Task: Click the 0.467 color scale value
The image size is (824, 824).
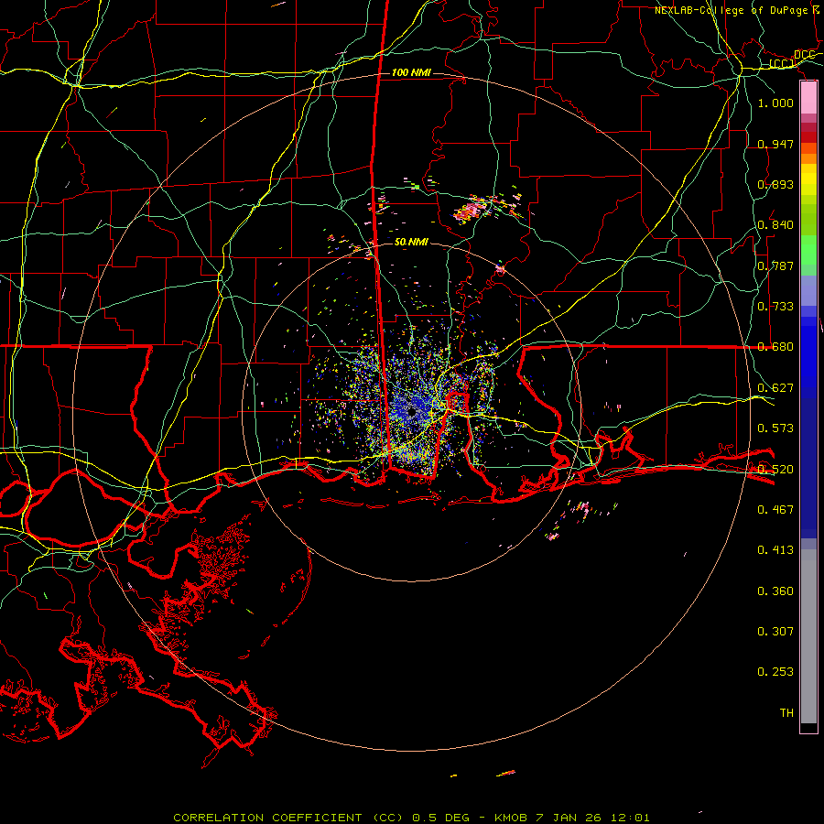Action: pyautogui.click(x=775, y=510)
